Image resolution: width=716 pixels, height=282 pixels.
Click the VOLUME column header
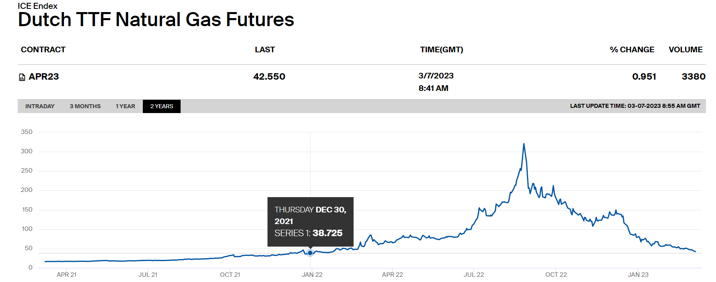tap(685, 49)
